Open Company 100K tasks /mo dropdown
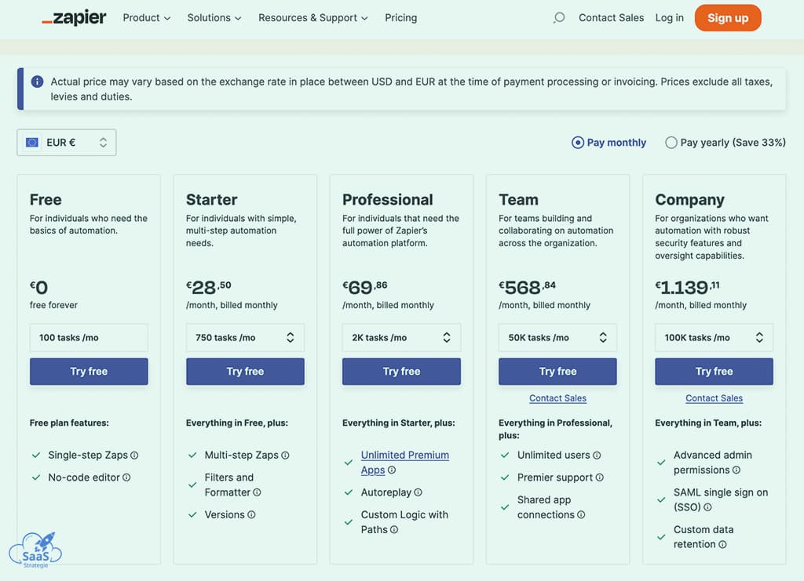Viewport: 804px width, 581px height. pos(714,337)
